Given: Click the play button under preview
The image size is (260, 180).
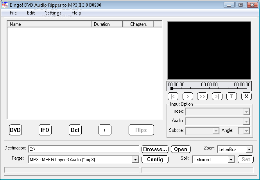Looking at the screenshot, I should 188,96.
